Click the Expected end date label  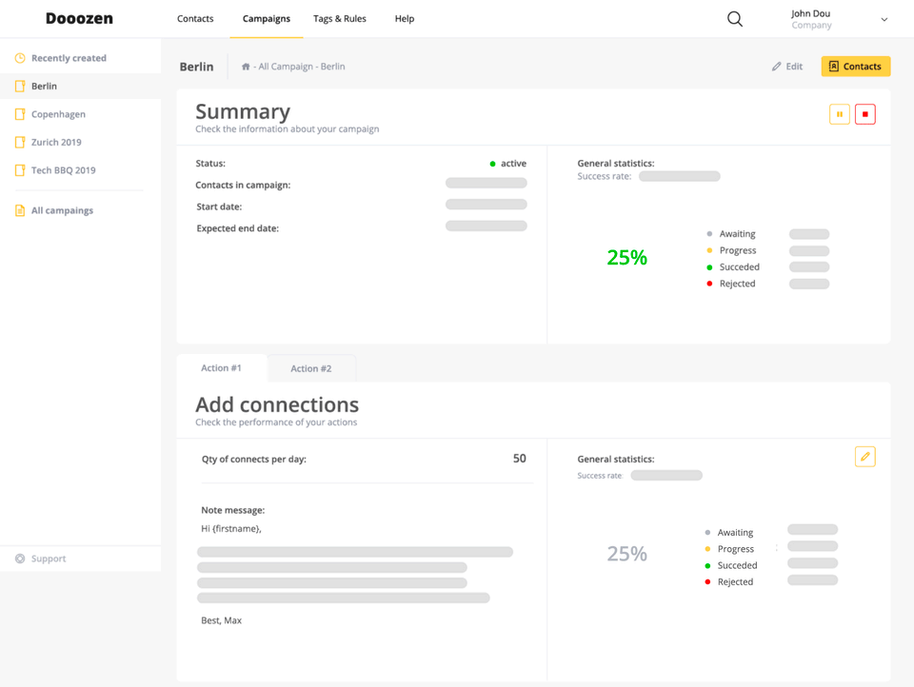coord(238,228)
